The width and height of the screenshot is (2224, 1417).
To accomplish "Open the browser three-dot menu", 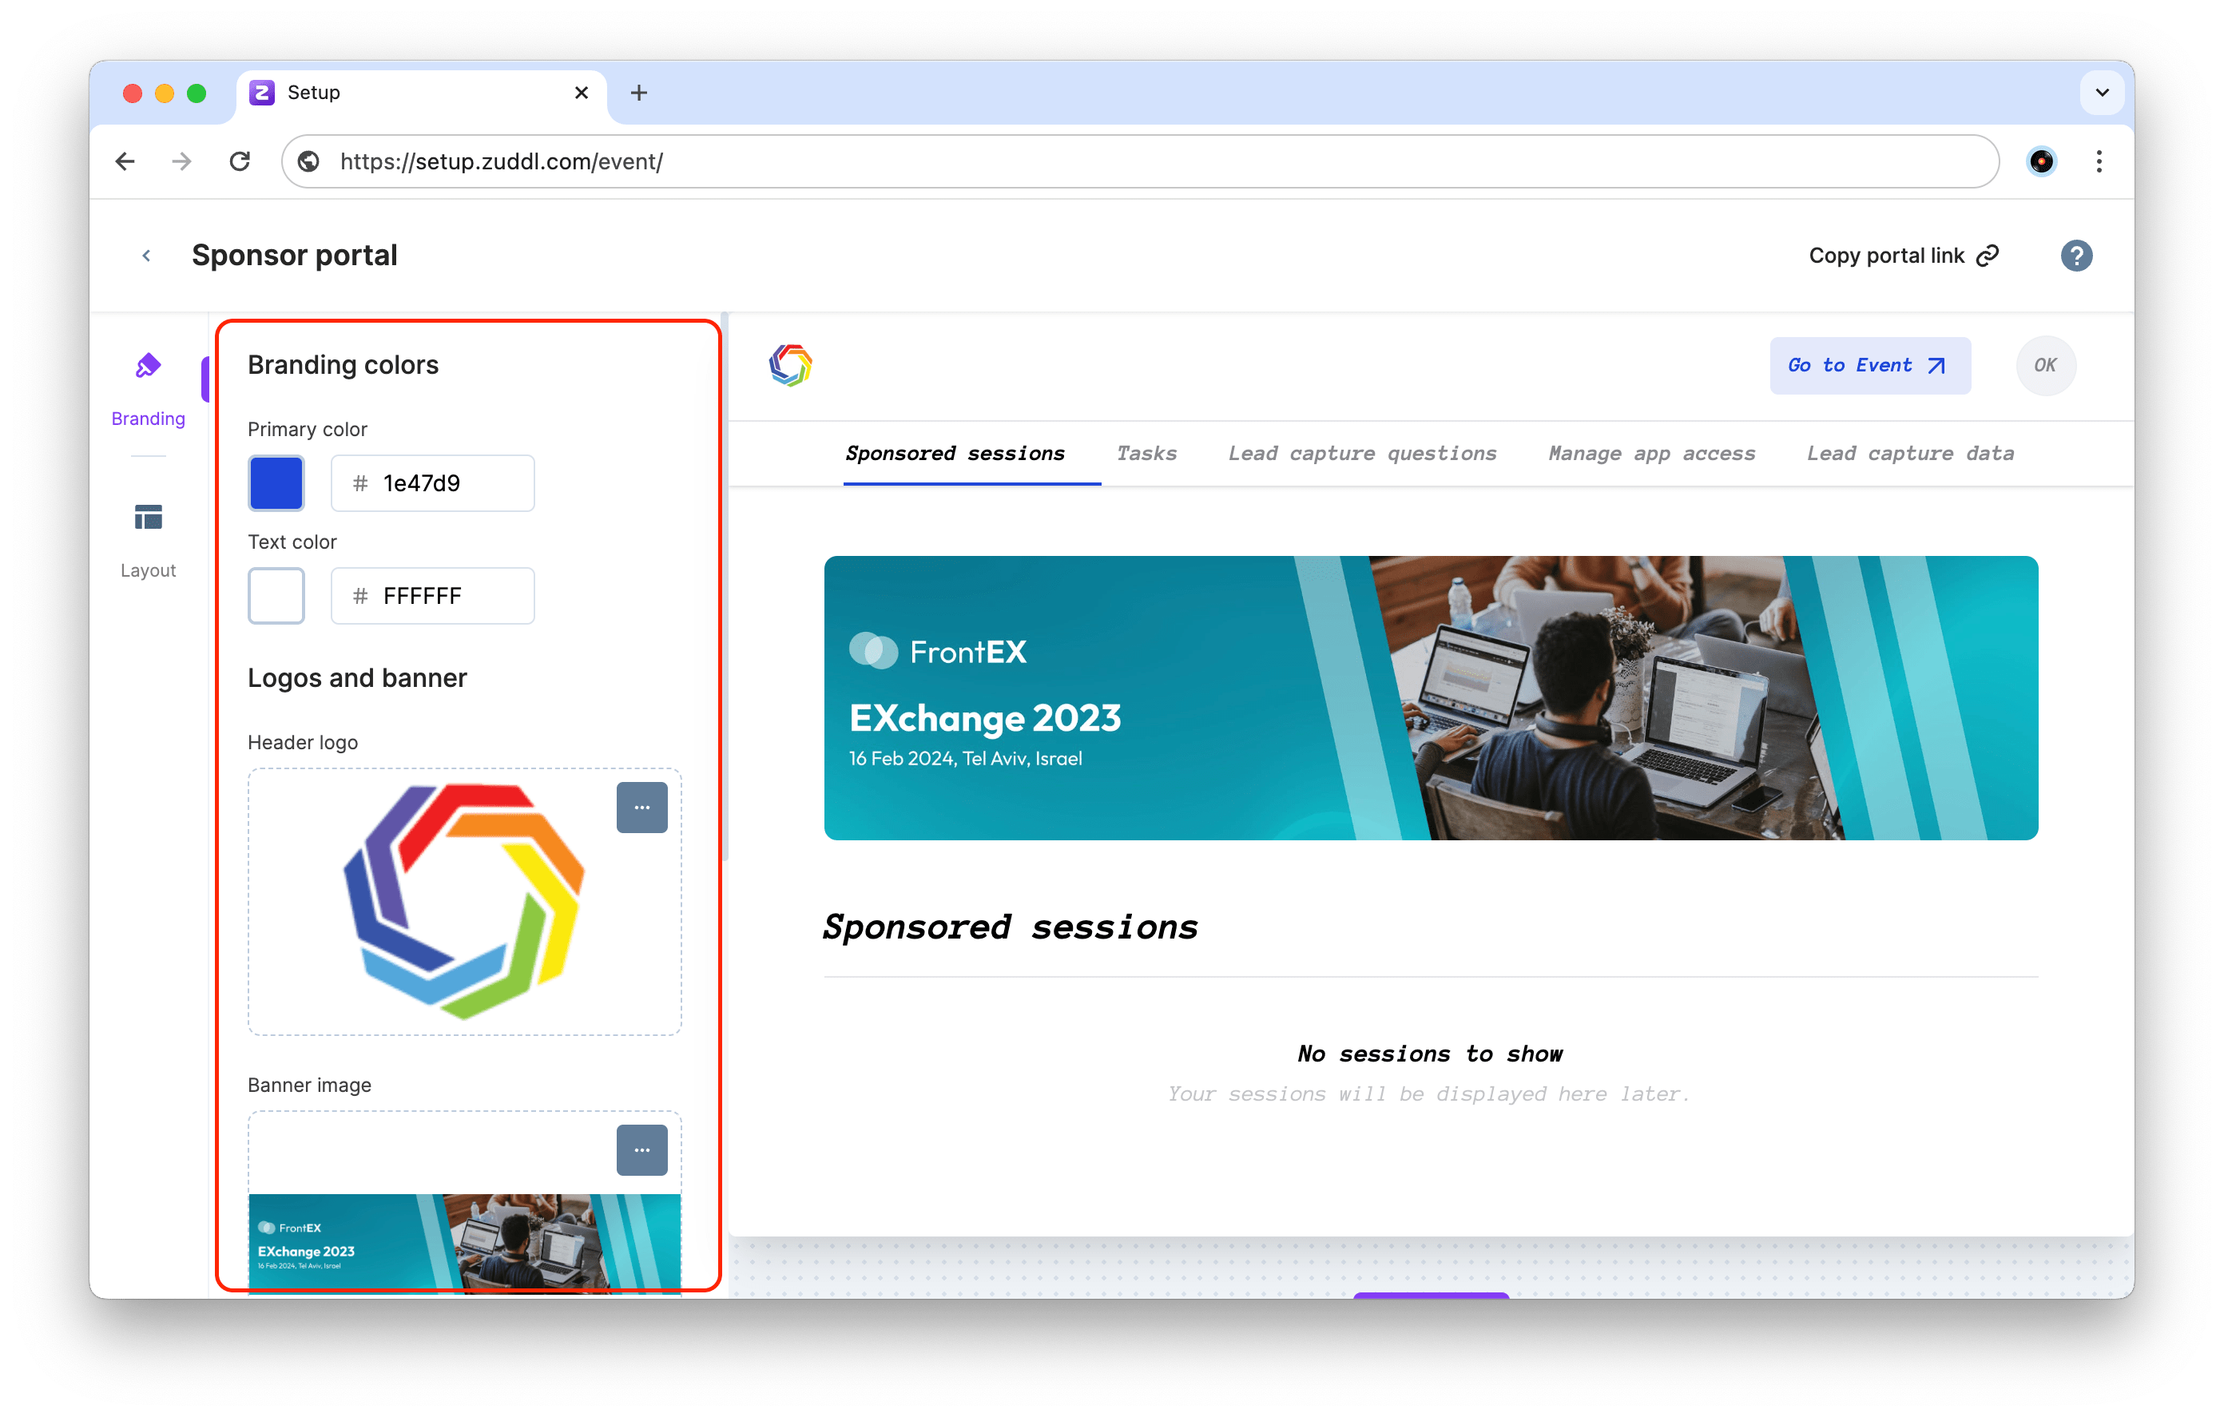I will click(x=2099, y=161).
